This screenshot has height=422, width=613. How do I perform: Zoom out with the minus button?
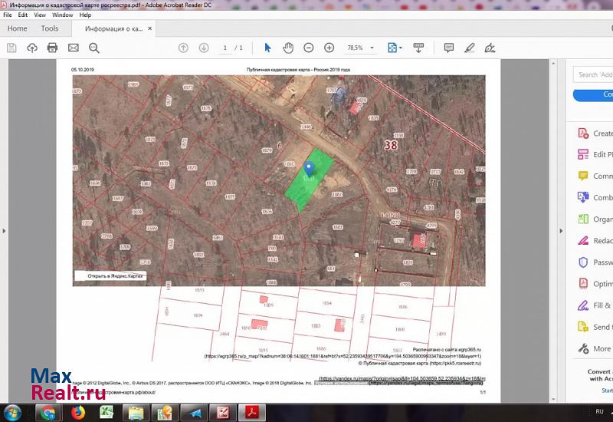tap(309, 48)
